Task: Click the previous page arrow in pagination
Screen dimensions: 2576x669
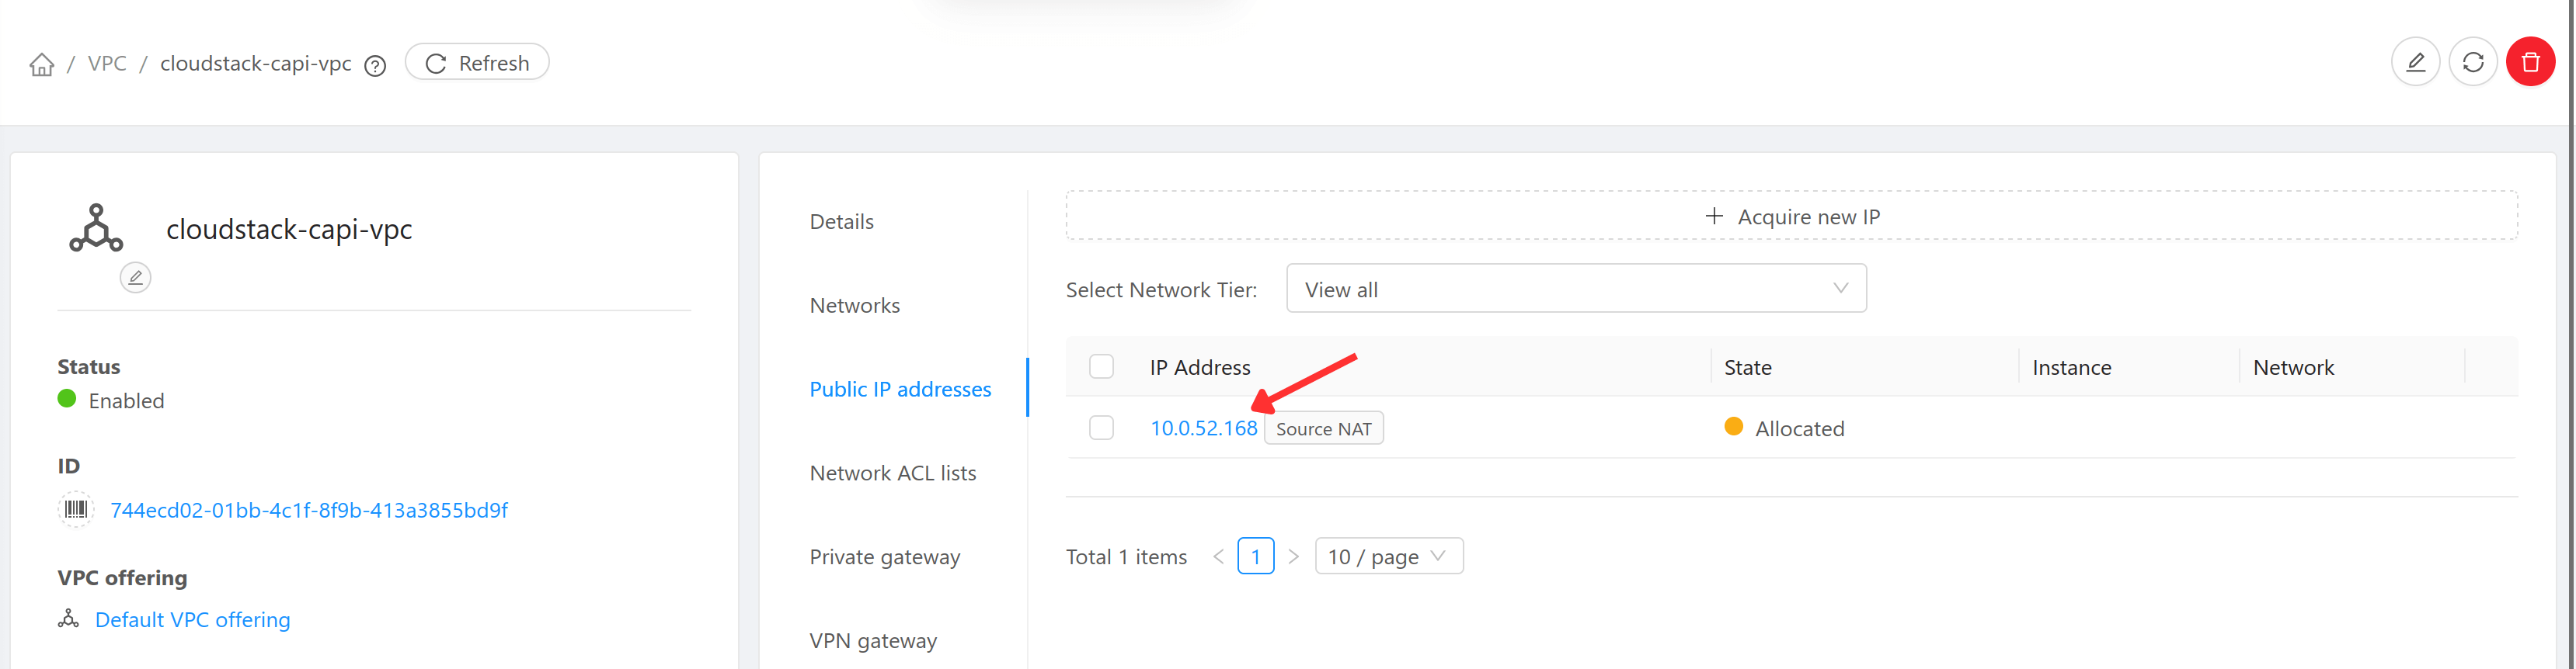Action: click(x=1218, y=556)
